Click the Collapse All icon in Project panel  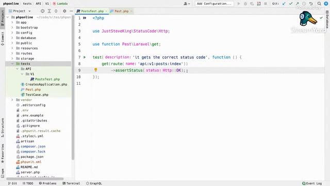click(56, 11)
